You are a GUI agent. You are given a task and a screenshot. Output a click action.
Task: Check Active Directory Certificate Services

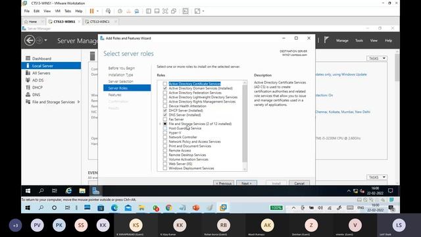(x=165, y=84)
